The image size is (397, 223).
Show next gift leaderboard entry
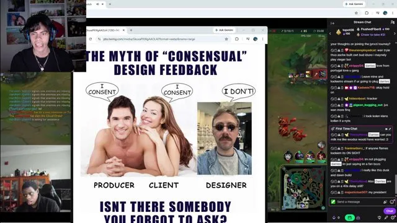coord(395,33)
